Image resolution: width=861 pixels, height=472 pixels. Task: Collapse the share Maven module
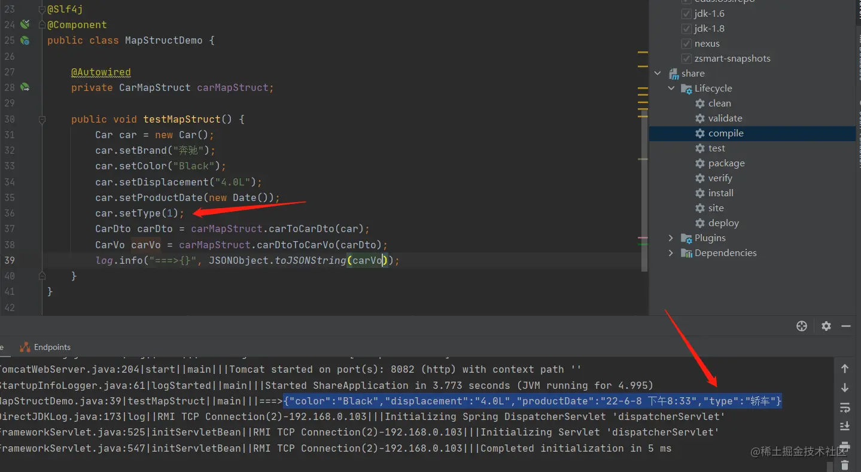[x=658, y=74]
